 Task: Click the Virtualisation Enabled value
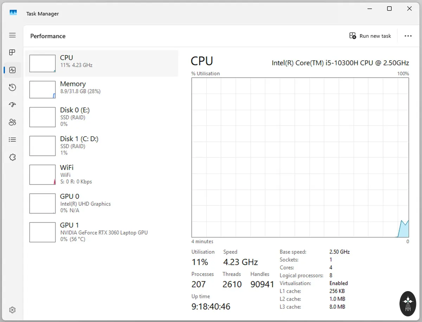click(339, 283)
